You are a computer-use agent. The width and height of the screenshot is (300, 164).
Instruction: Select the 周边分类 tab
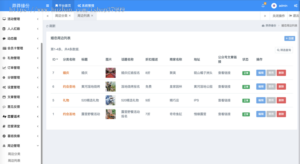(x=61, y=16)
